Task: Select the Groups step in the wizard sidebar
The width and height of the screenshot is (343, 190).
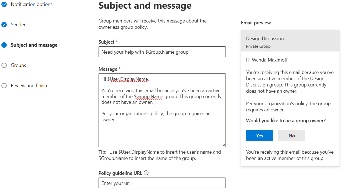Action: point(18,65)
